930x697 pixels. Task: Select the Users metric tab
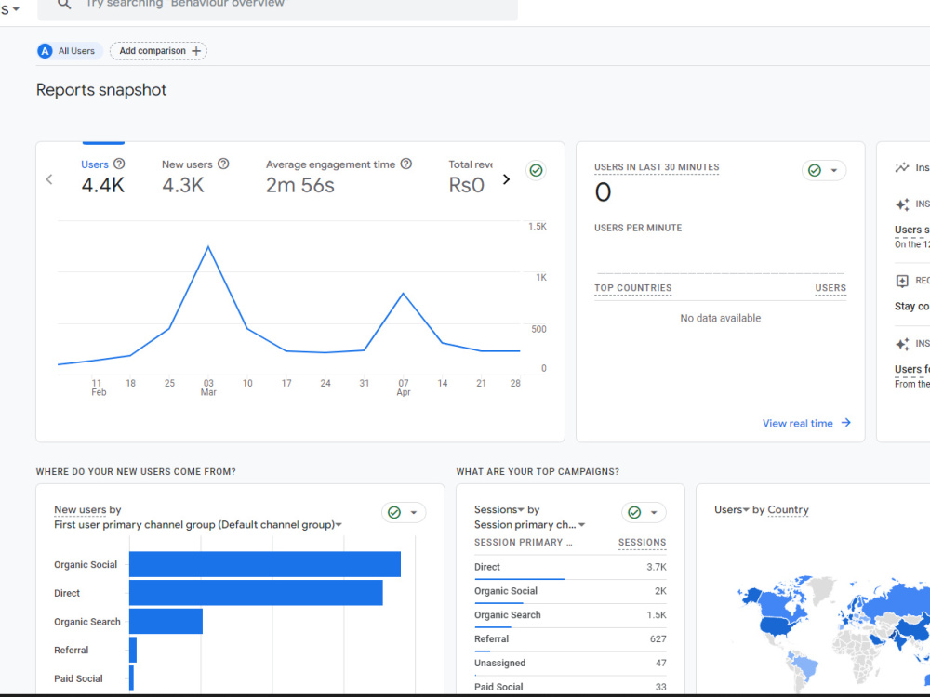(x=103, y=177)
